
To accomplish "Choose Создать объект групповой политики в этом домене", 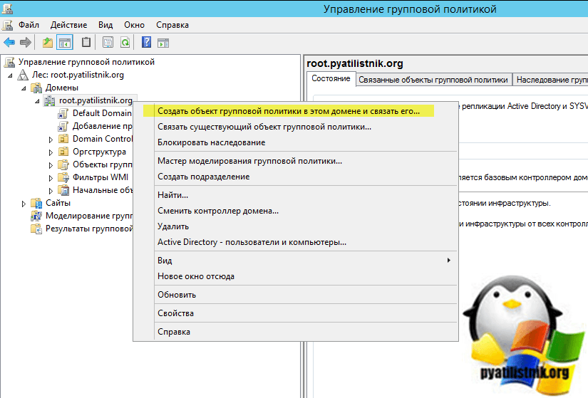I will click(x=289, y=112).
